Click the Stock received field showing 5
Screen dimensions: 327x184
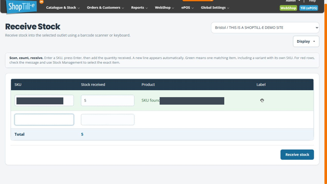point(108,101)
